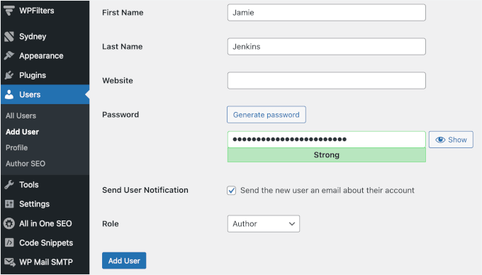Click the First Name field containing Jamie
Image resolution: width=482 pixels, height=275 pixels.
327,13
